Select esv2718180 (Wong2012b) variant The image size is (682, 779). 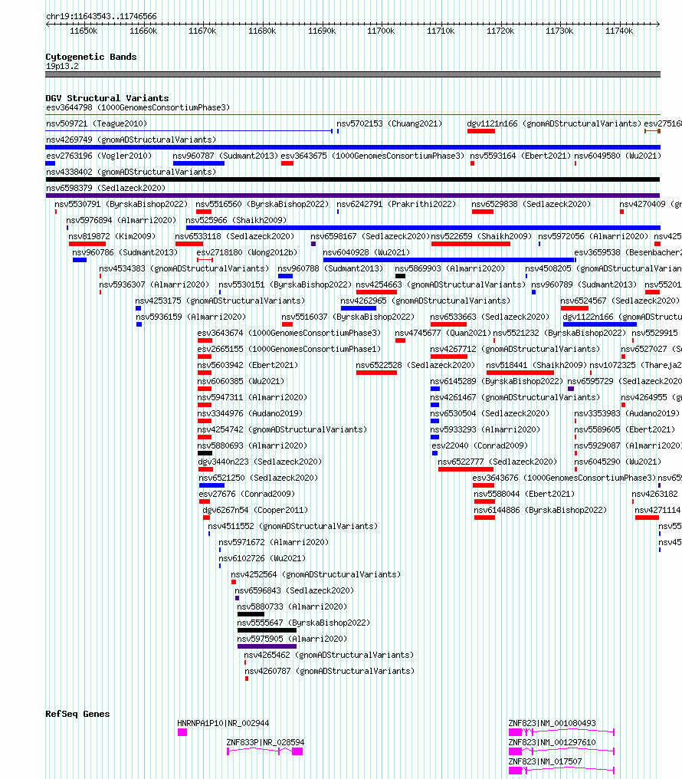coord(247,252)
